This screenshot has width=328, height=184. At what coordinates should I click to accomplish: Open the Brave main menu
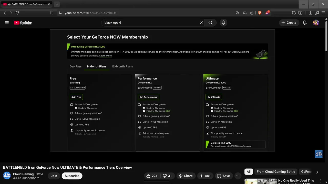(323, 13)
